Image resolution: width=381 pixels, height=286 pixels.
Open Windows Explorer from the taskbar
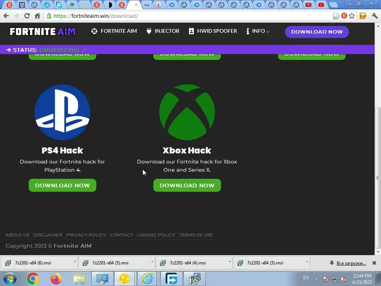(79, 279)
